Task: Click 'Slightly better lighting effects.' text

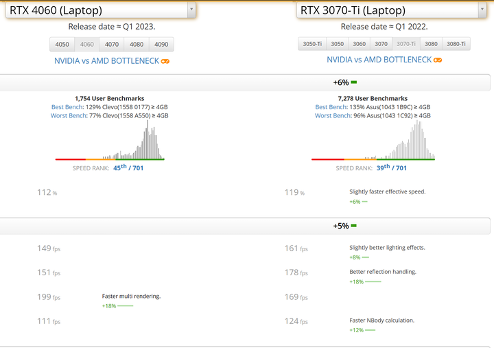Action: point(387,248)
